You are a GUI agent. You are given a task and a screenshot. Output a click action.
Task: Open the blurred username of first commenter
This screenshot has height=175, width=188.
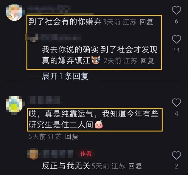(49, 9)
